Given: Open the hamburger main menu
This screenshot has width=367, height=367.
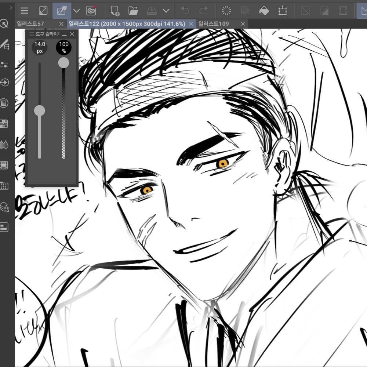Looking at the screenshot, I should [x=24, y=11].
